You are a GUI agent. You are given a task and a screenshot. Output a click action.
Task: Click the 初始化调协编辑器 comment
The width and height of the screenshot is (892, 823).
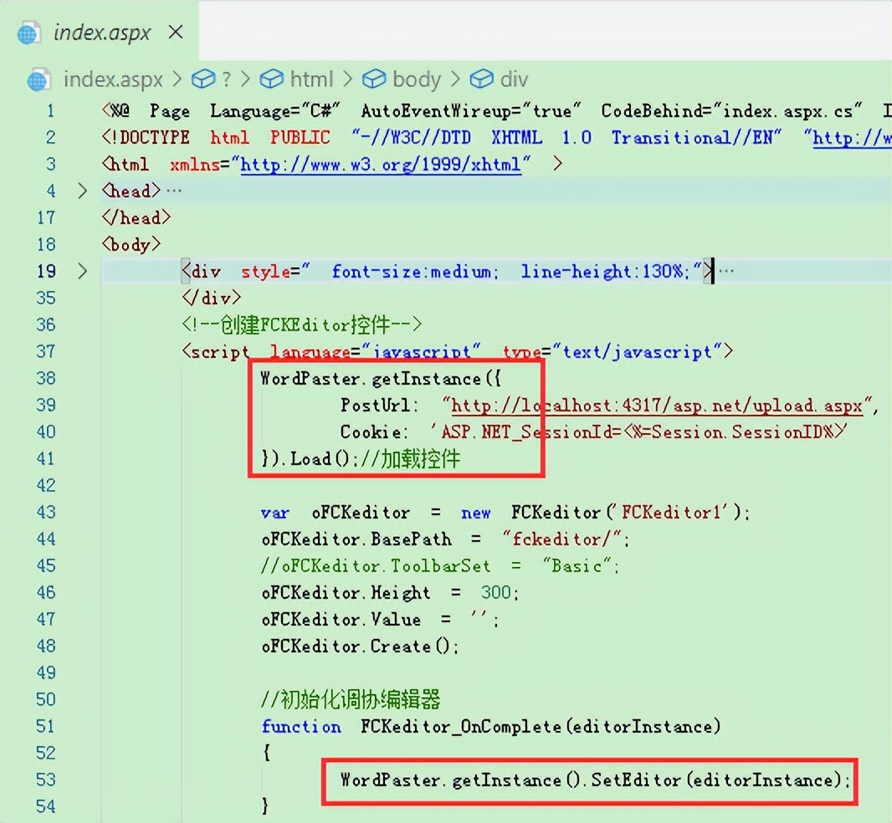(x=351, y=699)
